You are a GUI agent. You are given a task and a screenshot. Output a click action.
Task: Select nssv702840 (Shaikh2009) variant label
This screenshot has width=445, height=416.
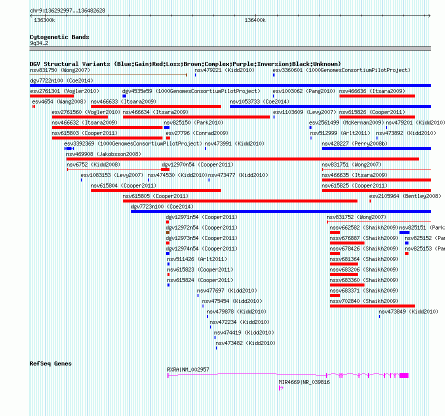tap(364, 301)
